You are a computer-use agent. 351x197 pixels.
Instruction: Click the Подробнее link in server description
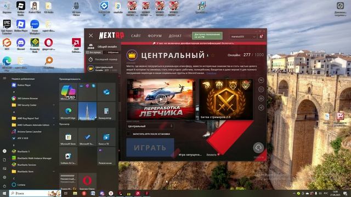coord(211,73)
